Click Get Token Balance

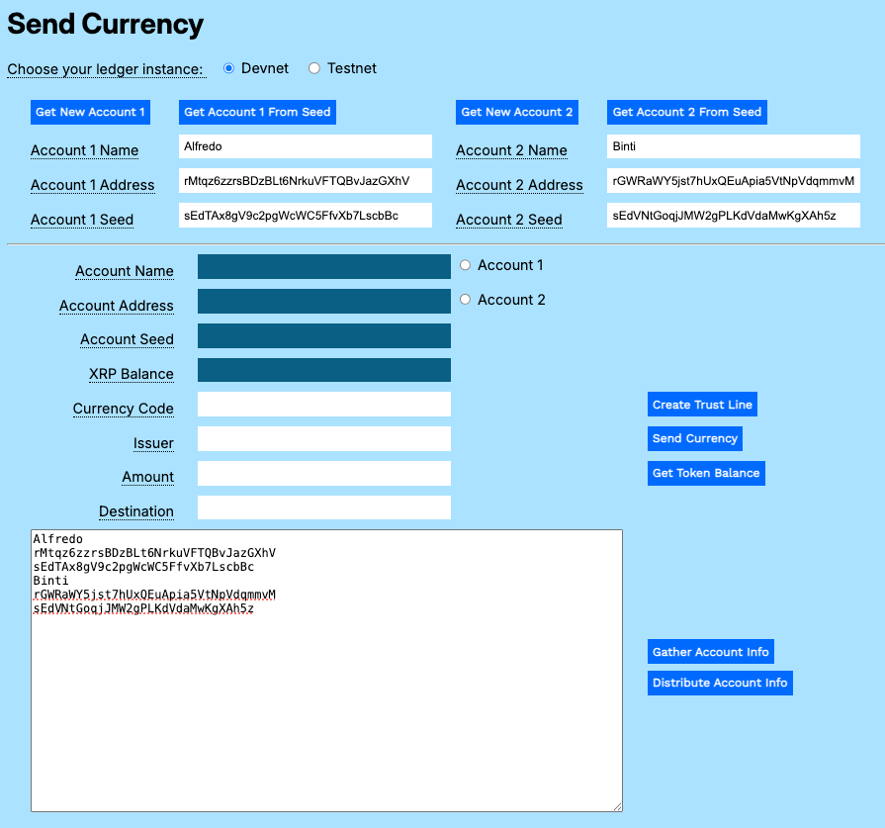point(705,473)
